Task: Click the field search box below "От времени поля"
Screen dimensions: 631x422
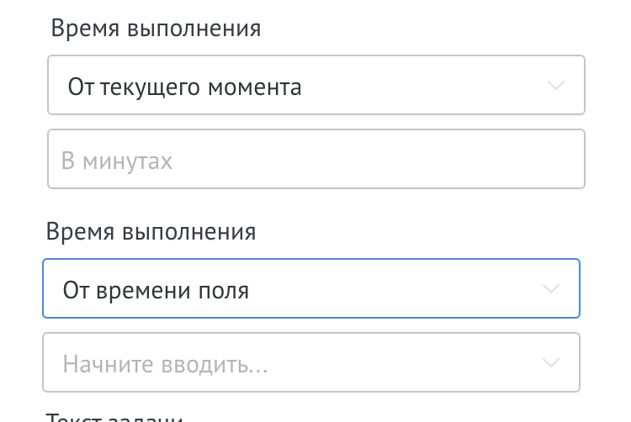Action: coord(310,363)
